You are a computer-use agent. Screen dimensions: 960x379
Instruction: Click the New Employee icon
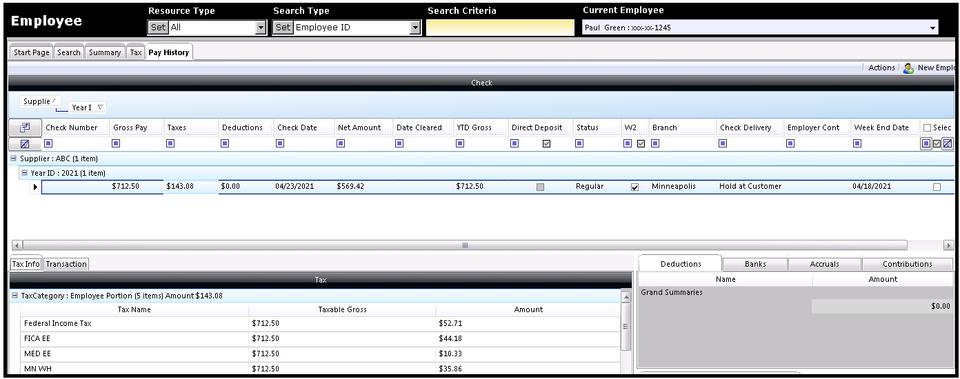[908, 68]
